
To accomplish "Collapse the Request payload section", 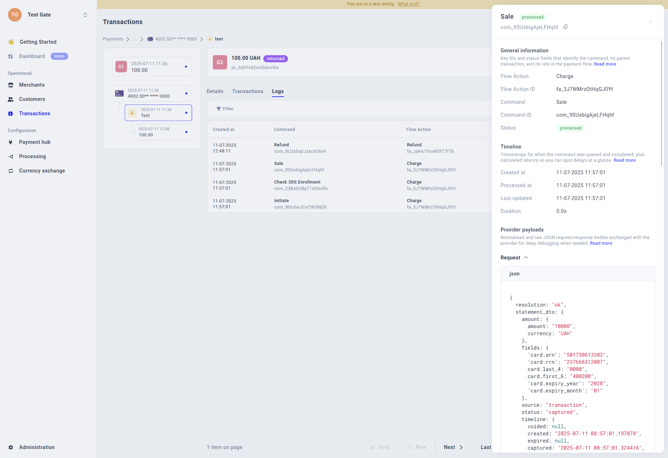I will click(x=526, y=257).
